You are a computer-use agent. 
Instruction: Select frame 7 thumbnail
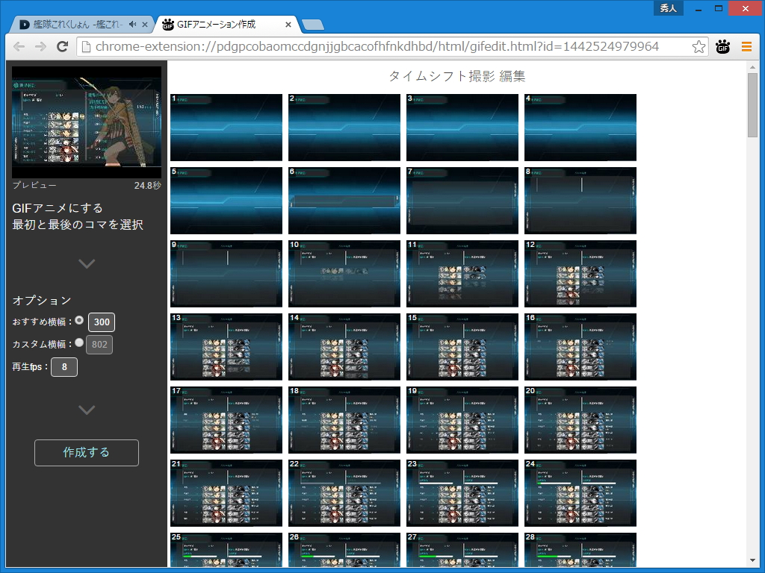[x=462, y=200]
